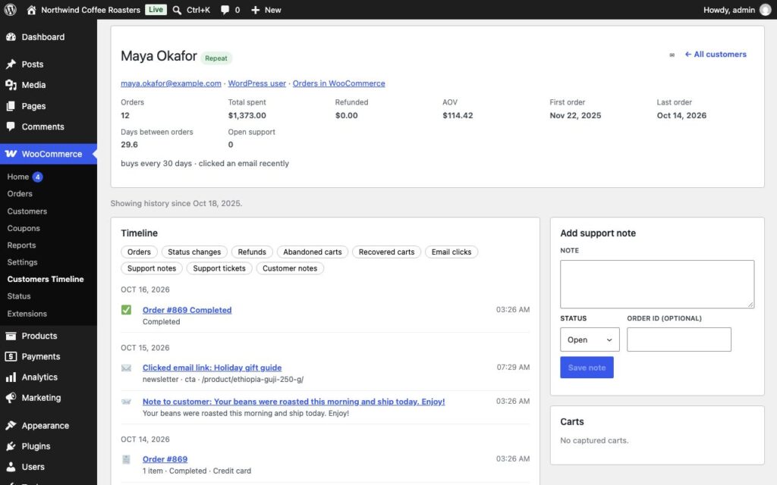Click the Analytics bar chart icon
Viewport: 777px width, 485px height.
(x=11, y=377)
